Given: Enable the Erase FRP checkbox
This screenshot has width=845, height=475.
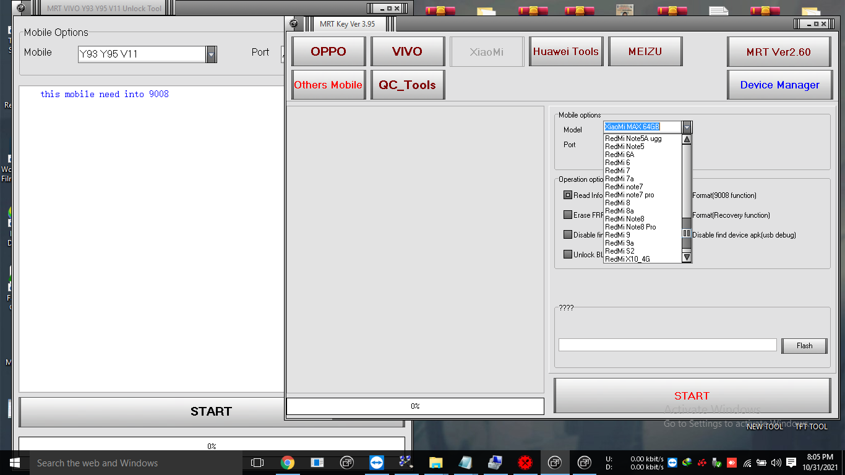Looking at the screenshot, I should tap(568, 215).
